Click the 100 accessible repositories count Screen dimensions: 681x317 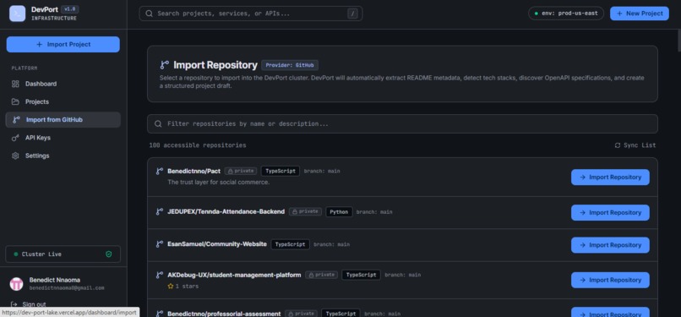pos(198,145)
